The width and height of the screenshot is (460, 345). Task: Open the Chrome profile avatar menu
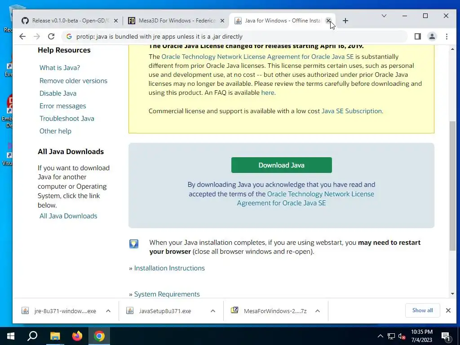click(432, 36)
